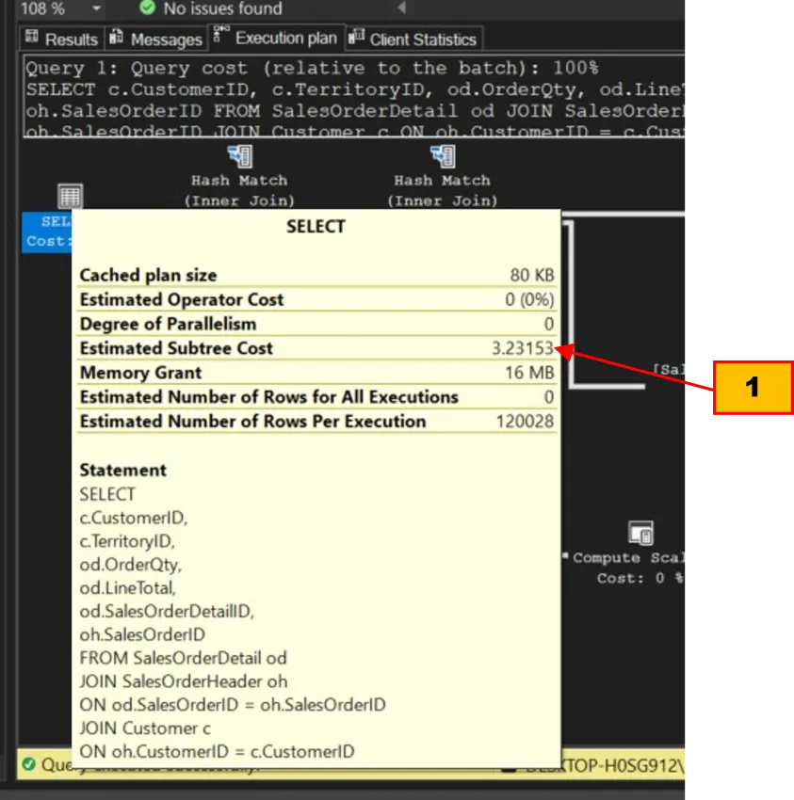This screenshot has height=800, width=794.
Task: Click the first Hash Match operator icon
Action: pos(239,156)
